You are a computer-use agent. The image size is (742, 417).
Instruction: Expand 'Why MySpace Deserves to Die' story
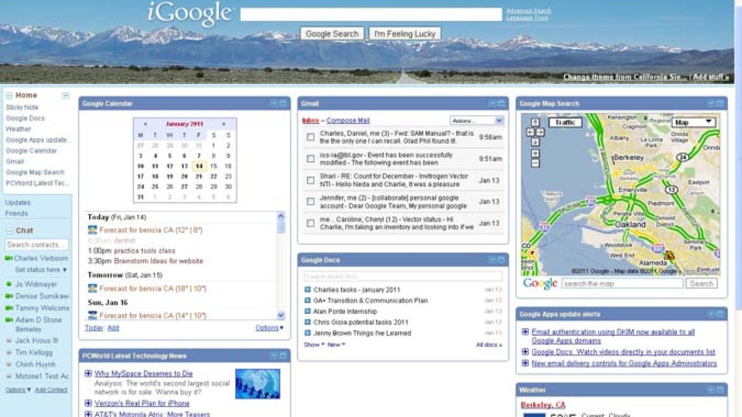pyautogui.click(x=88, y=374)
